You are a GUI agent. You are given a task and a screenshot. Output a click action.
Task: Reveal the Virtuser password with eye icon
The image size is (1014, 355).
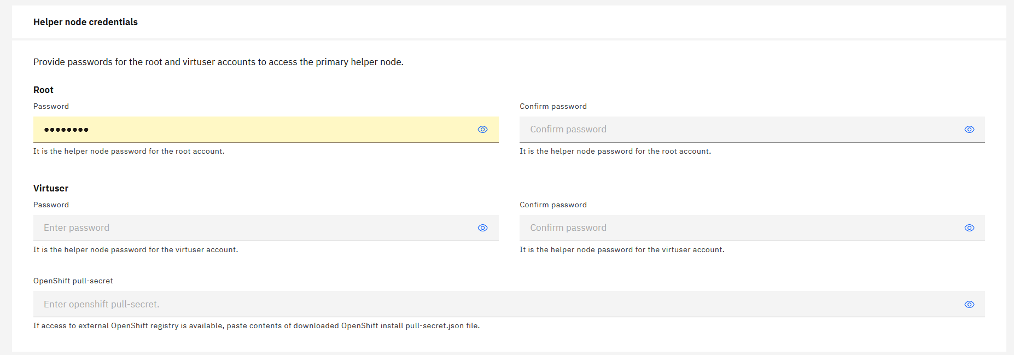(x=482, y=228)
